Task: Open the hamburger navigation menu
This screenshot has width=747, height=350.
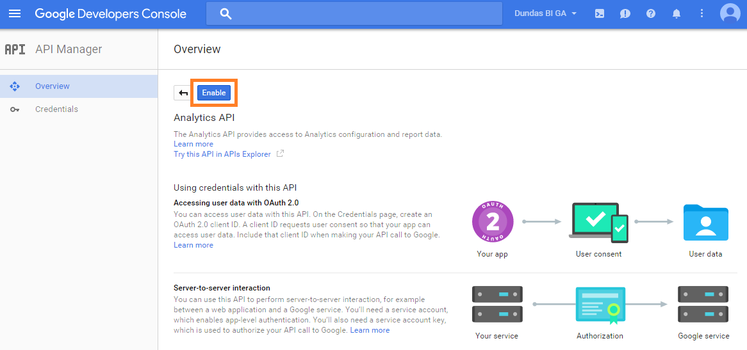Action: click(15, 14)
